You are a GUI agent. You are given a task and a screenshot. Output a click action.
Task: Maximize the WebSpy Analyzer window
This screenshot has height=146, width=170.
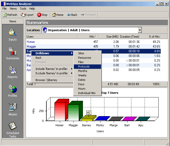pyautogui.click(x=161, y=4)
